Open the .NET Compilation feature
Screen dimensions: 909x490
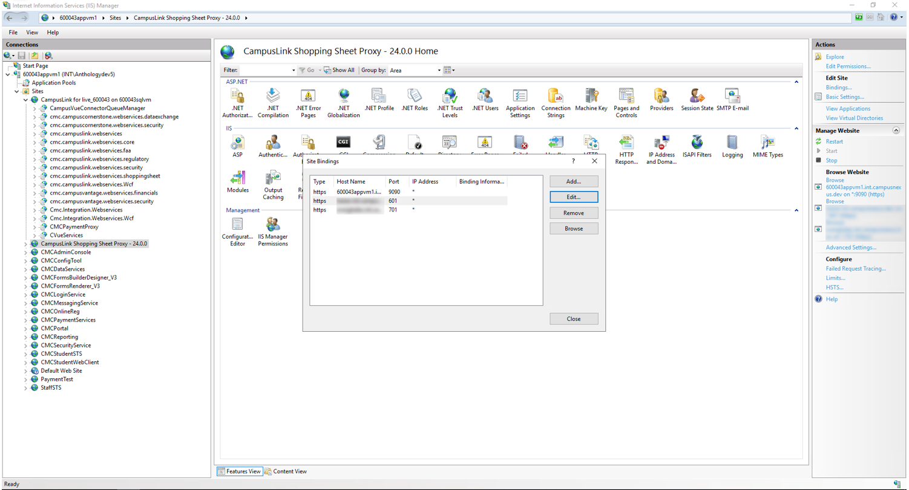coord(273,103)
